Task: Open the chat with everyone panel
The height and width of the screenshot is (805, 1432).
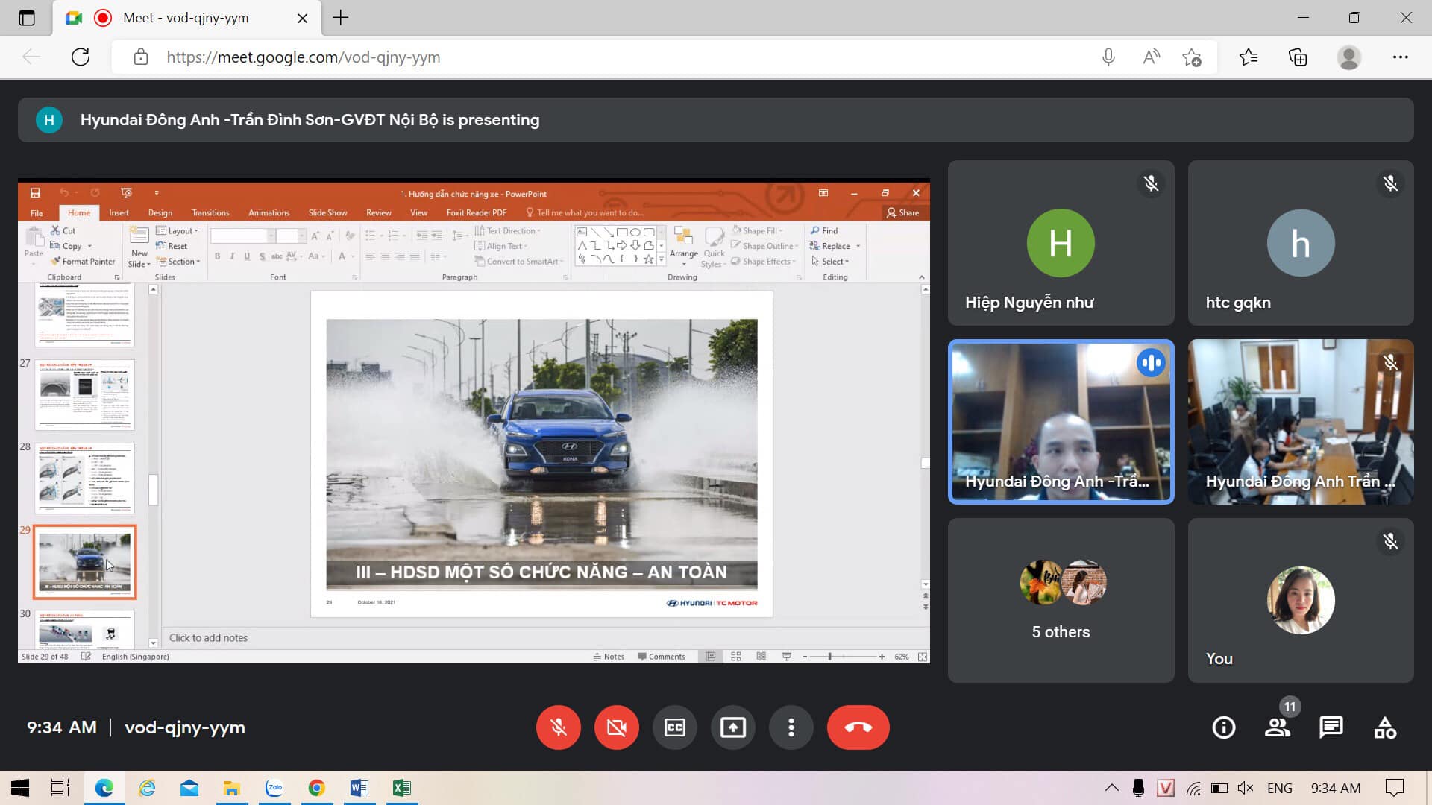Action: coord(1331,727)
